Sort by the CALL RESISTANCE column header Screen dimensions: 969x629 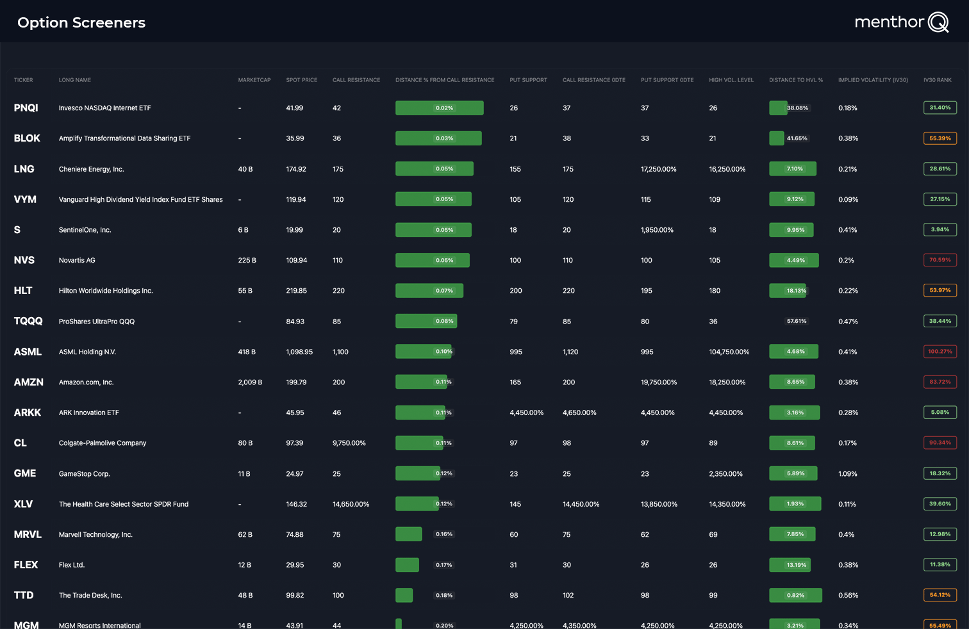(356, 80)
